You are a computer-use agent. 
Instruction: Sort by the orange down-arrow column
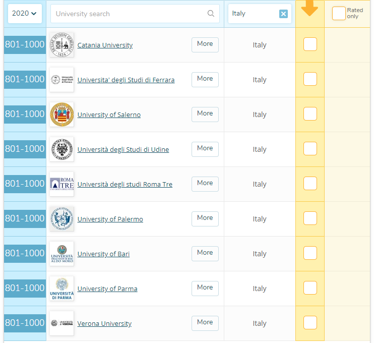(x=309, y=8)
